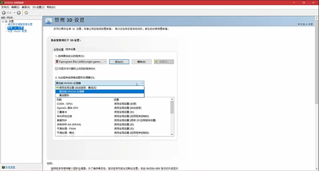Open the 3D 设置(3) menu
The height and width of the screenshot is (171, 319).
(38, 7)
